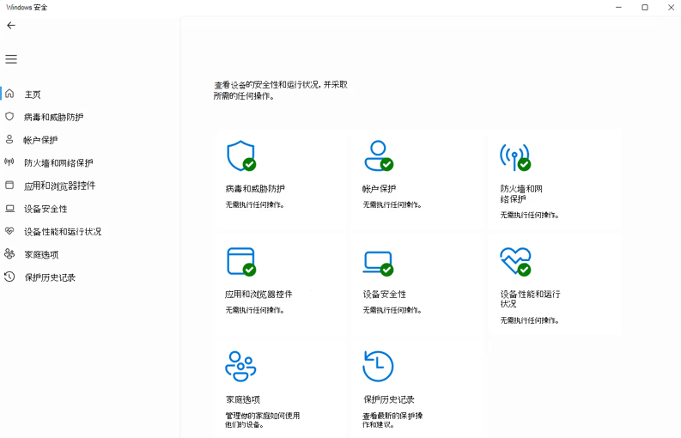The width and height of the screenshot is (681, 438).
Task: Click 无需执行任何操作 under 设备安全性 tile
Action: pyautogui.click(x=392, y=310)
